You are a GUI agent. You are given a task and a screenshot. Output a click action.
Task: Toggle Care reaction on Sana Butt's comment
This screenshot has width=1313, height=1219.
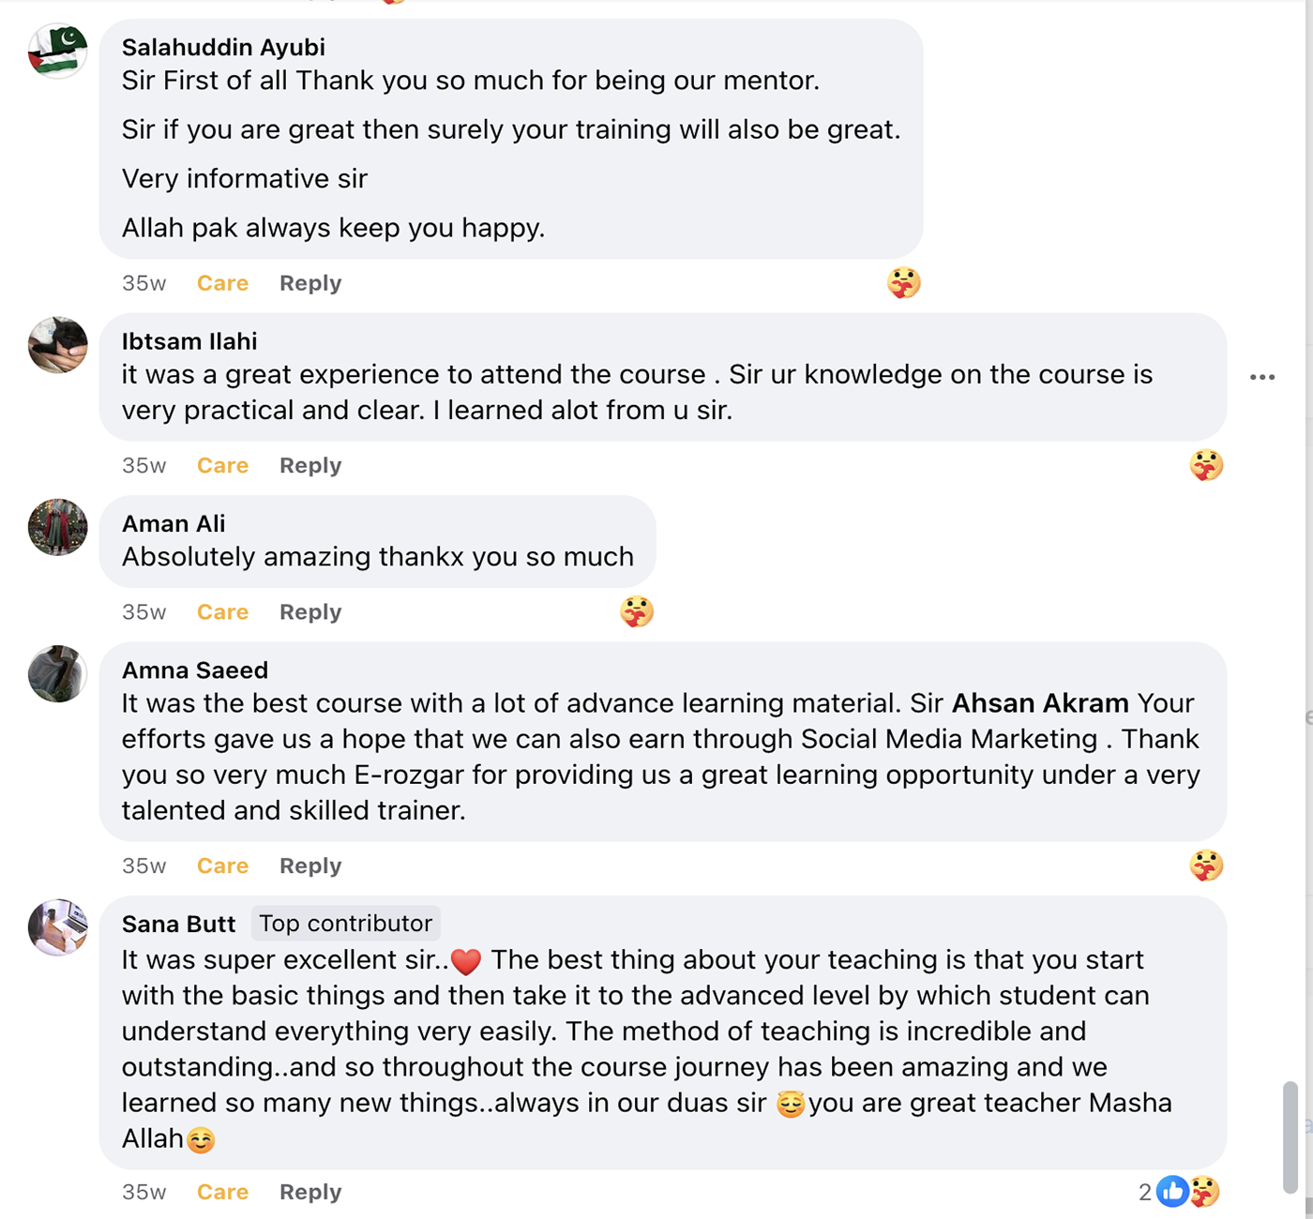[x=222, y=1192]
